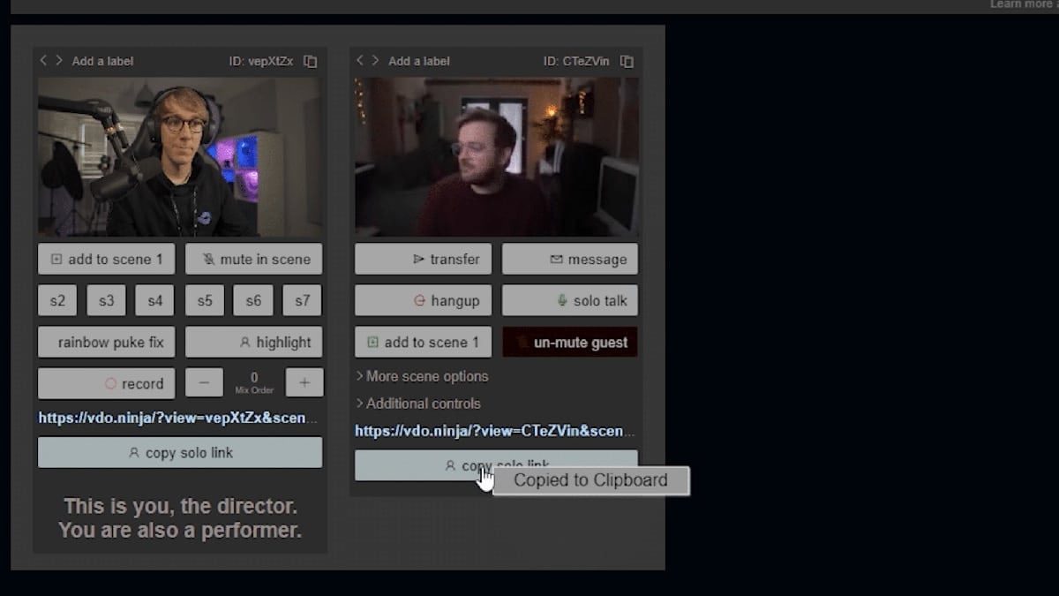Viewport: 1059px width, 596px height.
Task: Open guest solo link vdo.ninja/?view=CTeZVin
Action: coord(495,431)
